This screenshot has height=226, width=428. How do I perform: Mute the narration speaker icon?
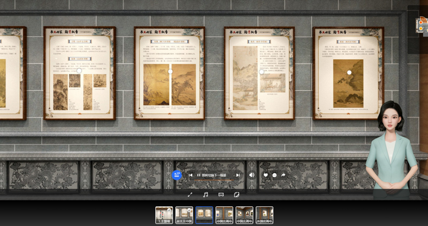(251, 175)
